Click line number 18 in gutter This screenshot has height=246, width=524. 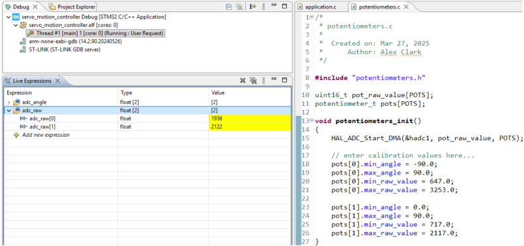pos(305,164)
